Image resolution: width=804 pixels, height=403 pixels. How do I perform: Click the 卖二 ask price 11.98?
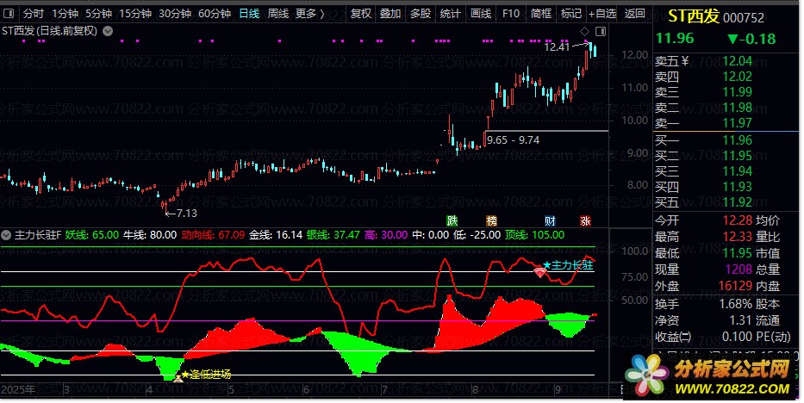pos(738,108)
